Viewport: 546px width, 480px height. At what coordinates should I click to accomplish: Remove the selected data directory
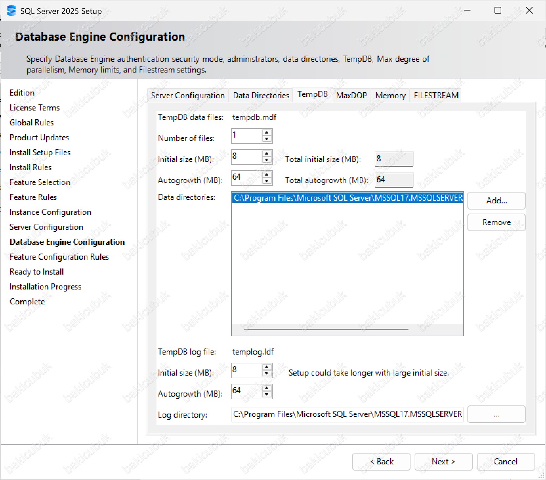496,222
